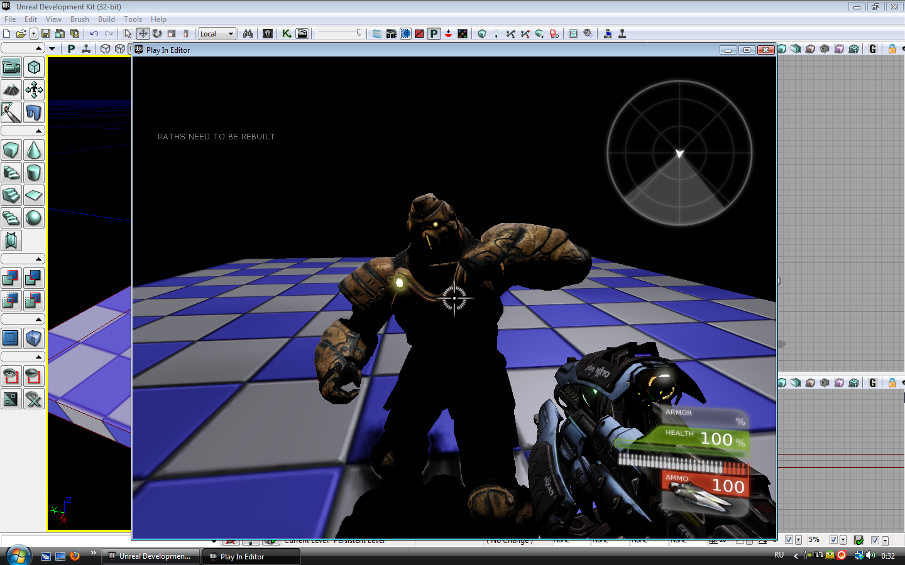Toggle the lock icon in upper right viewport
The image size is (905, 565).
[x=892, y=49]
